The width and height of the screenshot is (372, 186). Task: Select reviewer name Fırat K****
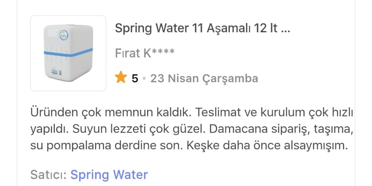[x=145, y=53]
